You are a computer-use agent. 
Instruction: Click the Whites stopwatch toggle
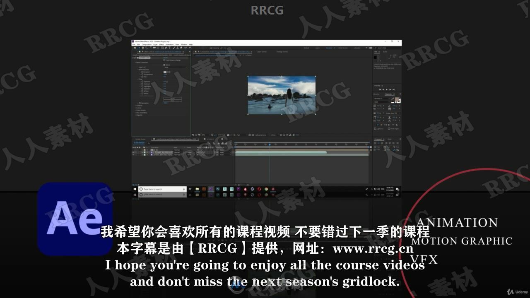pyautogui.click(x=142, y=91)
